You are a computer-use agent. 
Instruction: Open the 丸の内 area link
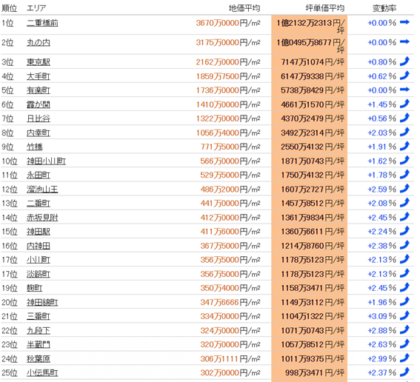(x=39, y=42)
